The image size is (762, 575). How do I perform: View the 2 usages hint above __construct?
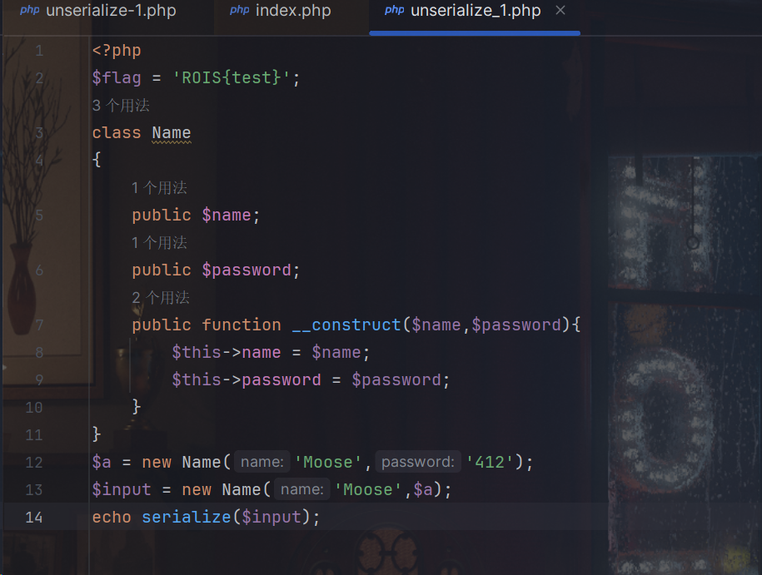tap(160, 298)
